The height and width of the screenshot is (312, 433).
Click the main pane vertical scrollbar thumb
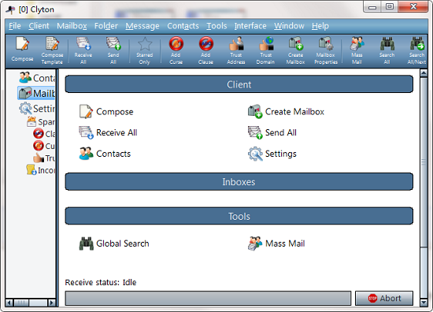coord(424,162)
